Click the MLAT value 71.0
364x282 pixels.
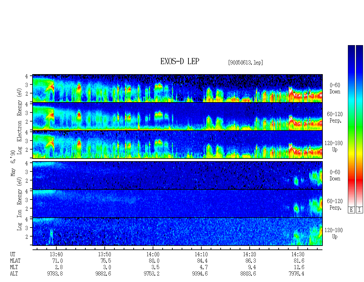[x=58, y=261]
